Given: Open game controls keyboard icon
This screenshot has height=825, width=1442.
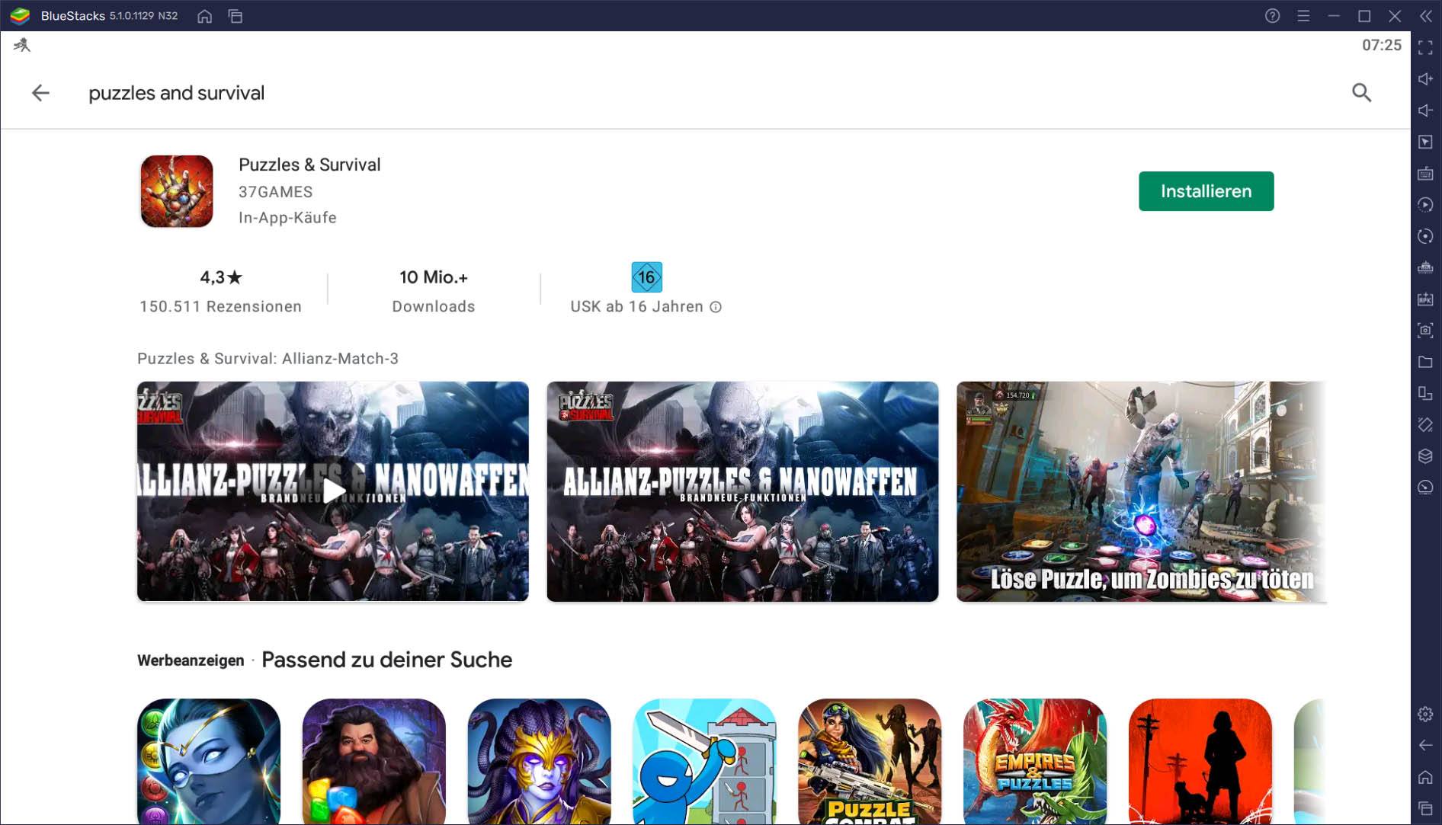Looking at the screenshot, I should tap(1425, 174).
